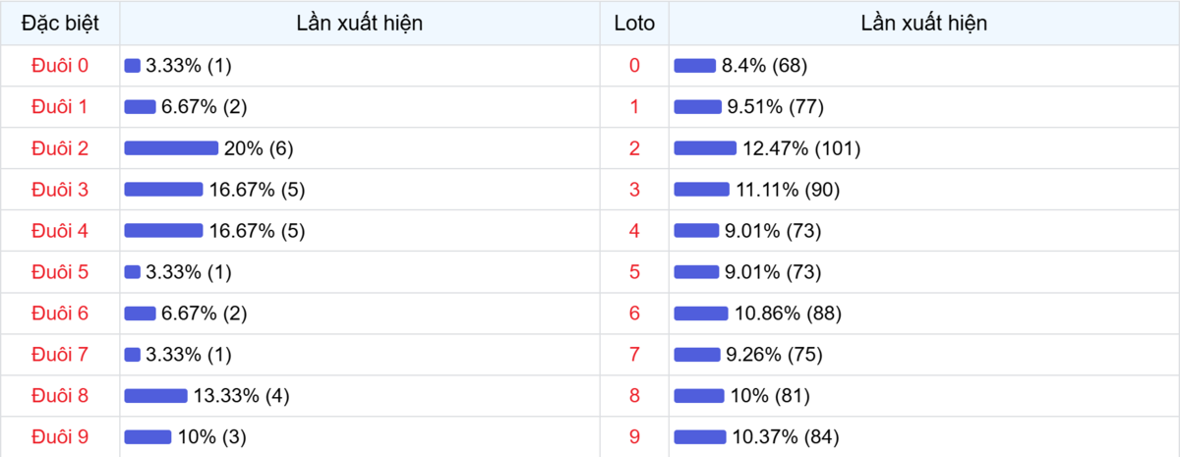Click the 'Đuôi 8' row label
Viewport: 1180px width, 457px height.
point(60,396)
